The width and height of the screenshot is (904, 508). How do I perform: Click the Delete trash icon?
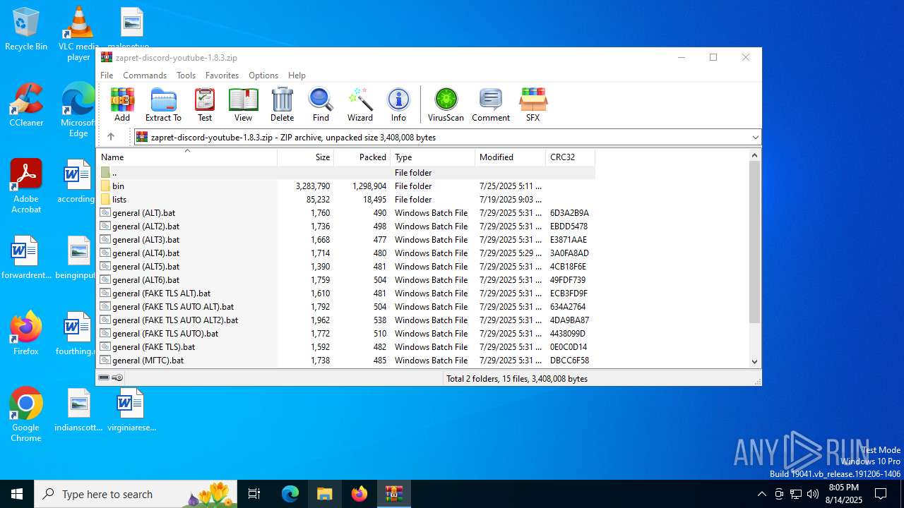(282, 104)
